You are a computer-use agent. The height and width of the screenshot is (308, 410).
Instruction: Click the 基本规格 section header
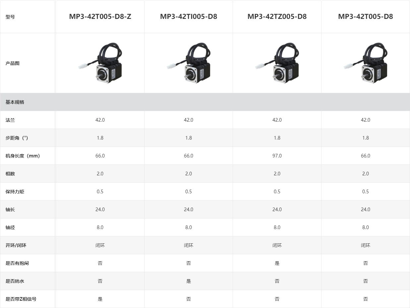205,102
